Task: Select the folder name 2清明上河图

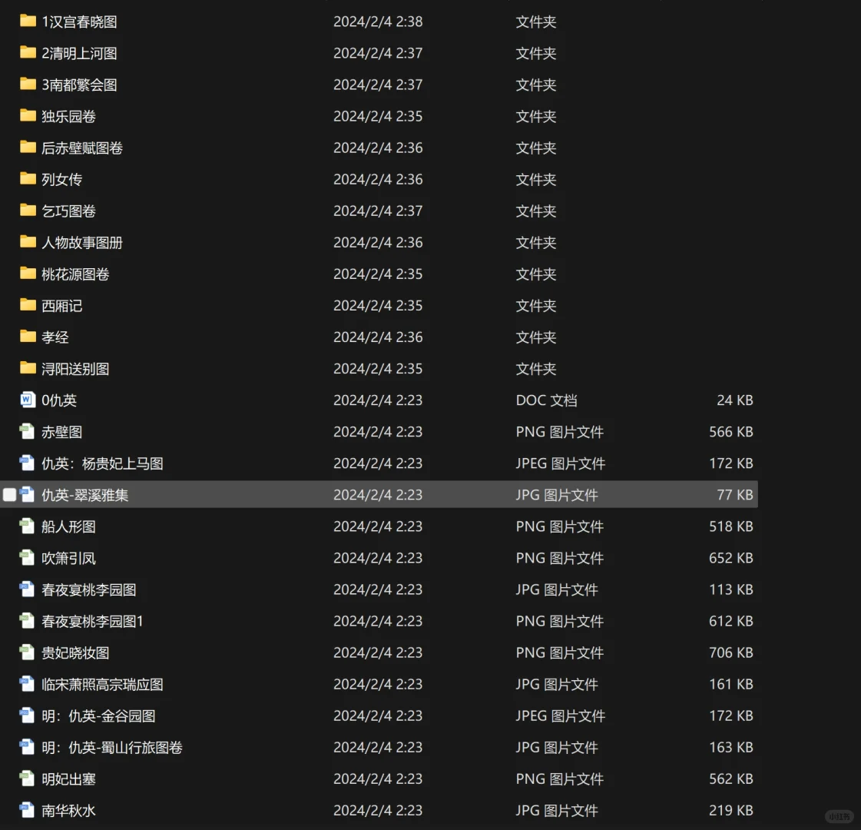Action: click(80, 53)
